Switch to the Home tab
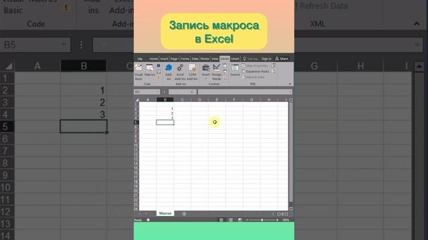The height and width of the screenshot is (240, 428). pos(153,59)
